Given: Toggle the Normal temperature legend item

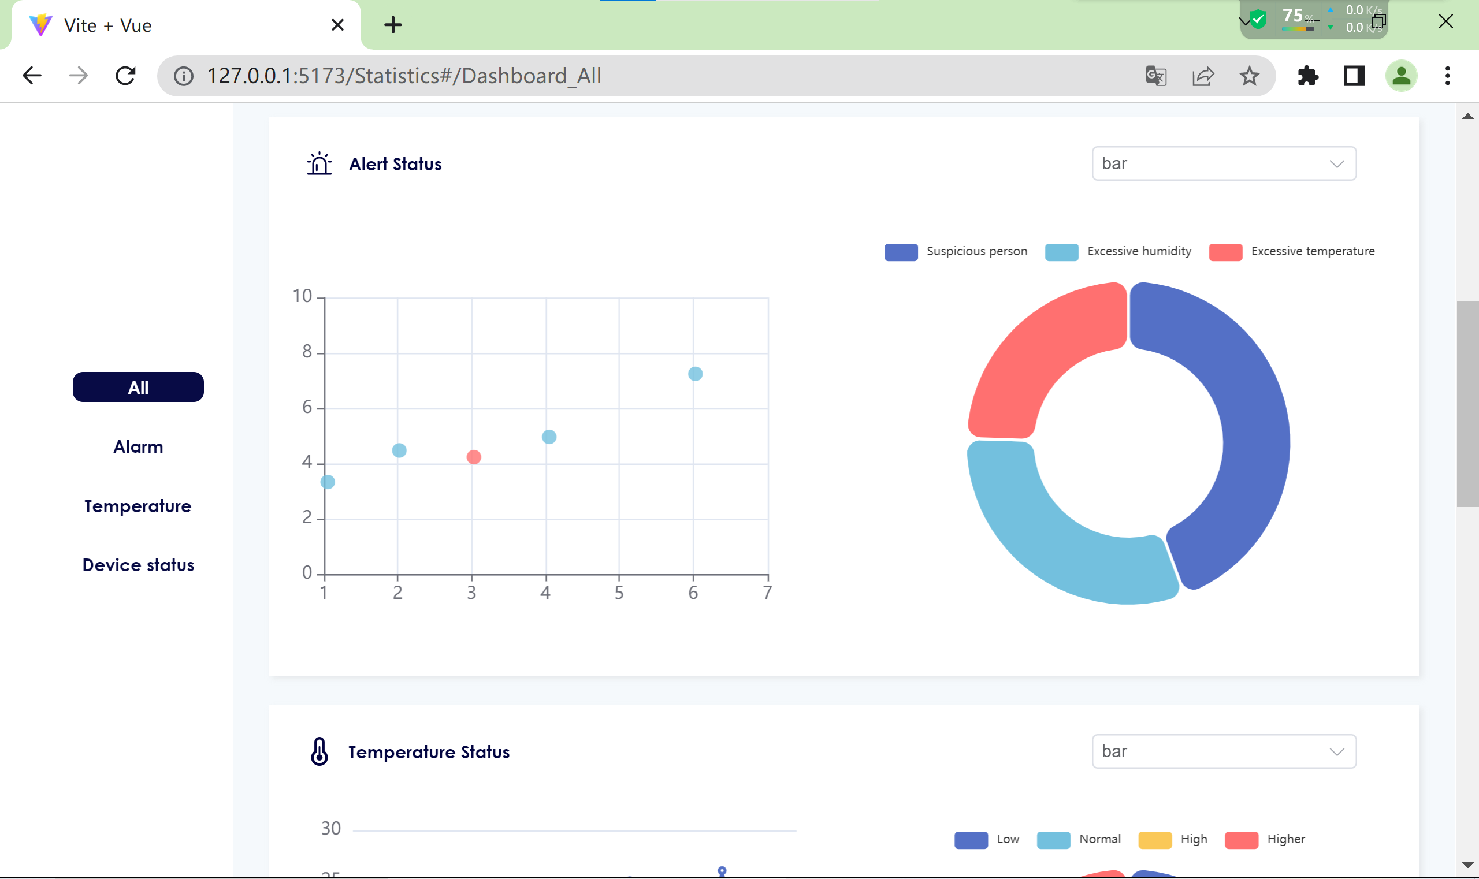Looking at the screenshot, I should [1079, 839].
